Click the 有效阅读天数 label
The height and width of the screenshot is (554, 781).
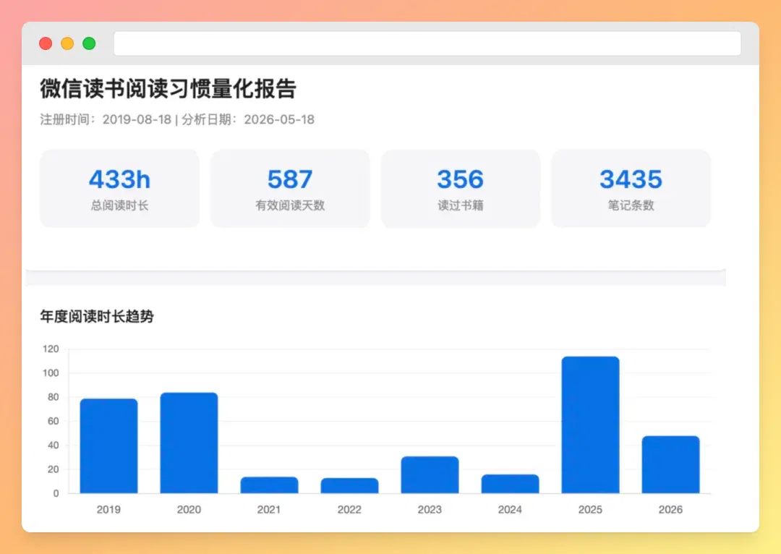pos(290,205)
